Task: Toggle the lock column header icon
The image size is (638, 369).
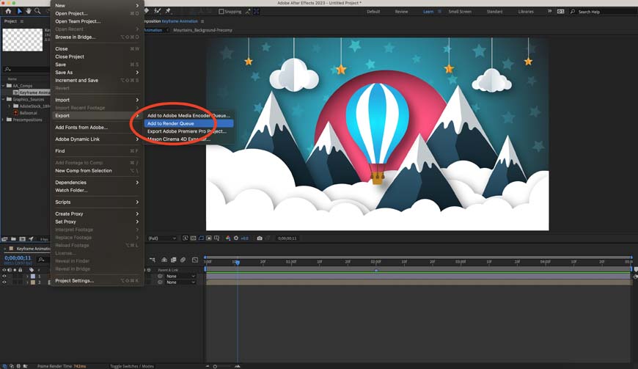Action: coord(20,270)
